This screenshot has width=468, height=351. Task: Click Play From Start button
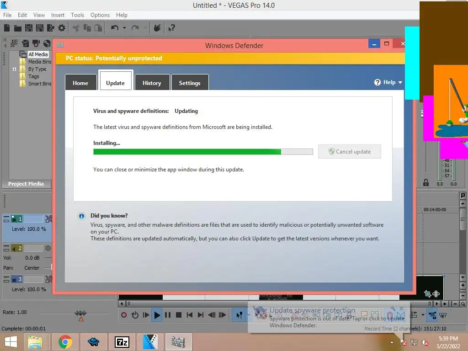tap(146, 315)
